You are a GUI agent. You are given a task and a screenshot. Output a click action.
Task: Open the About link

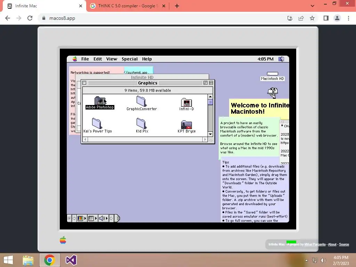point(332,244)
